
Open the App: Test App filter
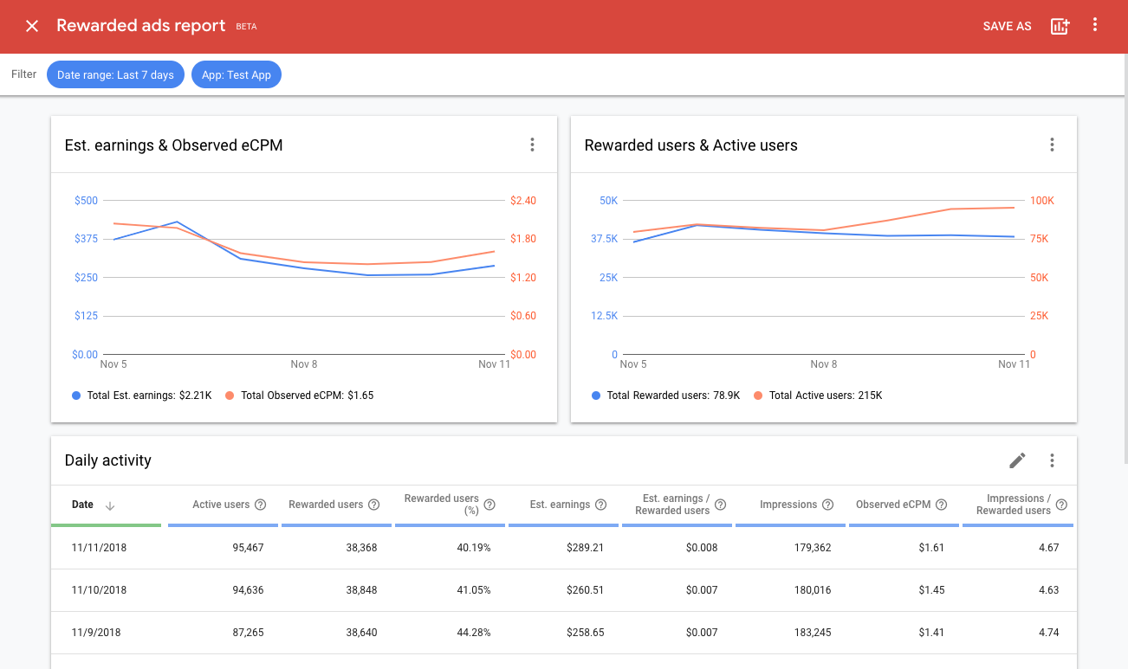pos(236,75)
